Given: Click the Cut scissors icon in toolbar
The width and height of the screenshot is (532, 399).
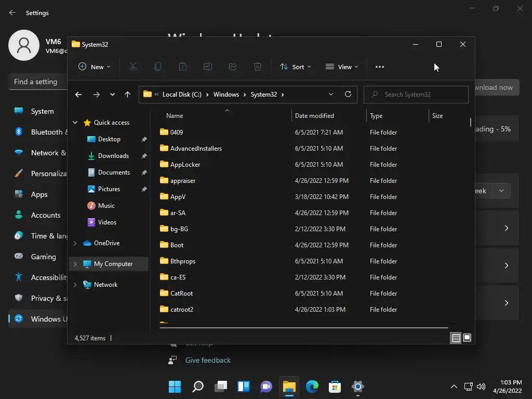Looking at the screenshot, I should pyautogui.click(x=133, y=67).
